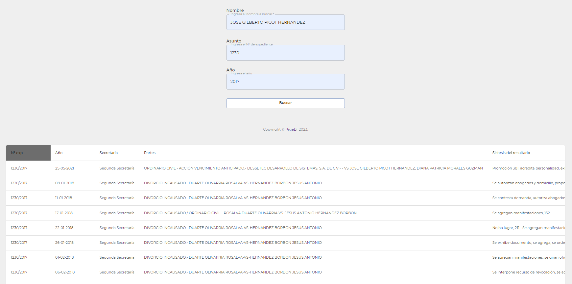This screenshot has height=284, width=572.
Task: Select date cell 08-01-2018
Action: coord(64,183)
